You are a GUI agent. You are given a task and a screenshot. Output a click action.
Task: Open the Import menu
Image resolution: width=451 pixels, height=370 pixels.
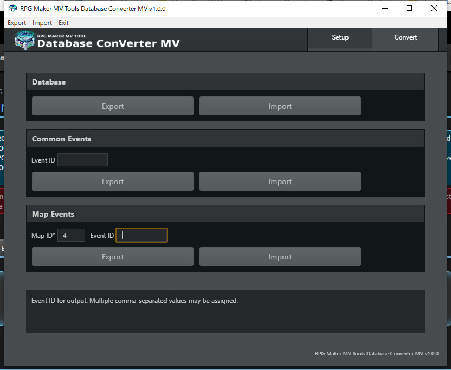(42, 23)
